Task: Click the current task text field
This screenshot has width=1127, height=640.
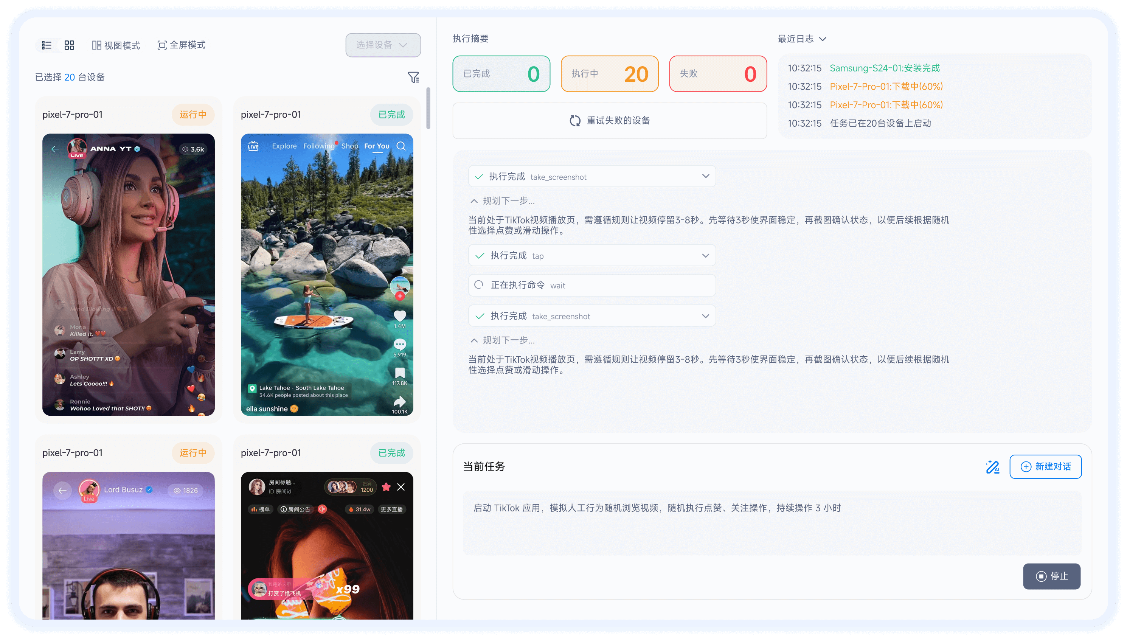Action: tap(772, 522)
